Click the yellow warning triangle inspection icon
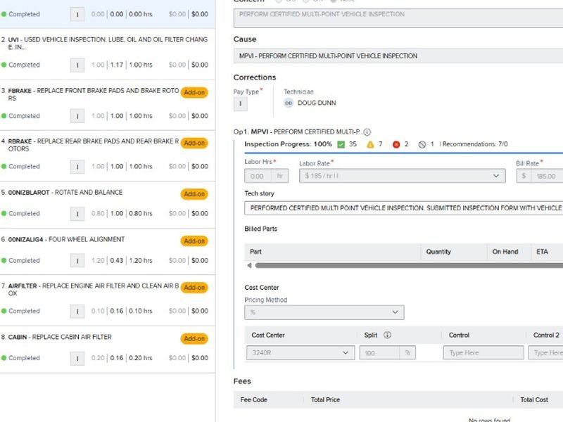 coord(369,144)
